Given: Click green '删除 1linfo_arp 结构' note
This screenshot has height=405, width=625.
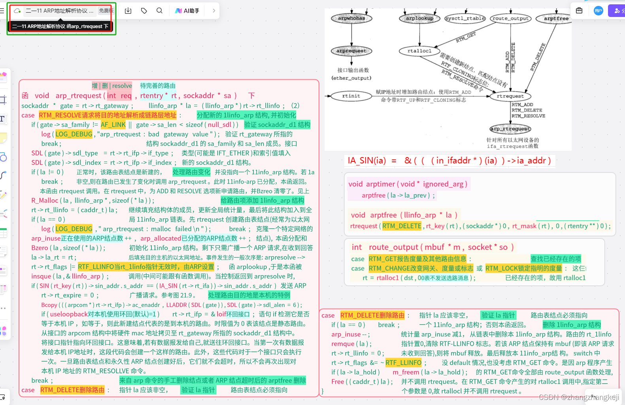Looking at the screenshot, I should [x=572, y=325].
